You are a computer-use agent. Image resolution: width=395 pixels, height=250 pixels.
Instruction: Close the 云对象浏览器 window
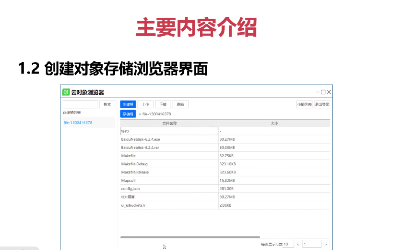(329, 92)
